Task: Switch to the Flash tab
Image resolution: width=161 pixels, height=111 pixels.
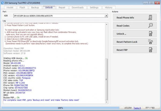Action: (x=22, y=8)
